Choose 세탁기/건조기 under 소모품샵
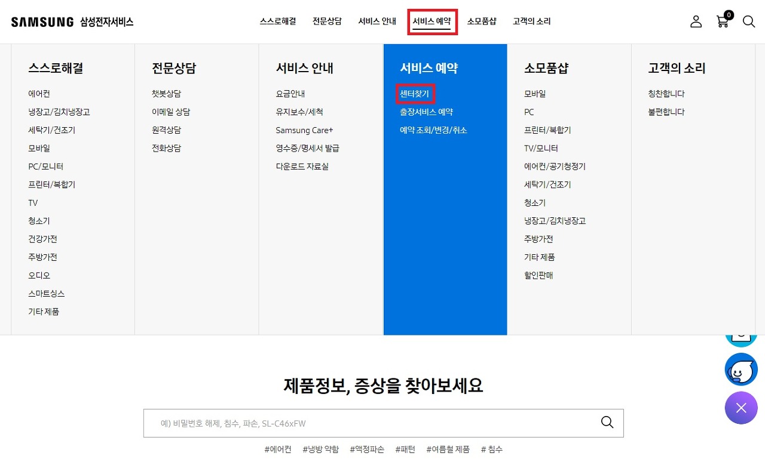765x459 pixels. point(547,184)
